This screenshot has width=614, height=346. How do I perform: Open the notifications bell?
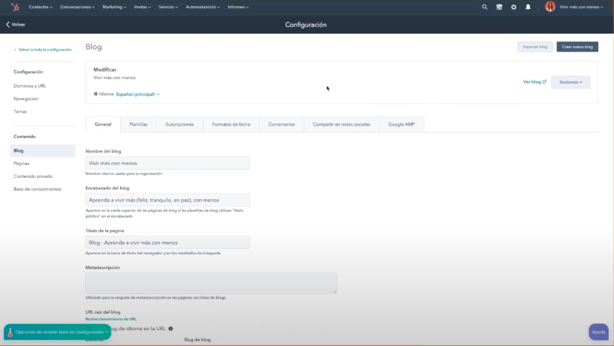528,7
